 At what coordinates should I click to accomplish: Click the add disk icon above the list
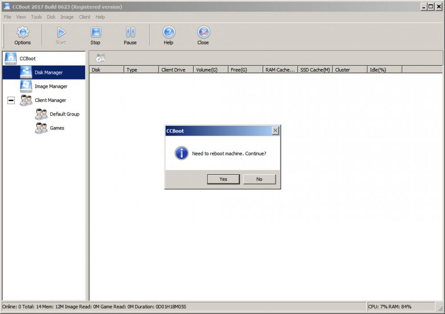point(101,58)
